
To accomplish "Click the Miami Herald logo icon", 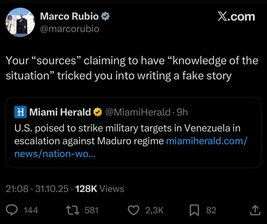I will click(20, 112).
